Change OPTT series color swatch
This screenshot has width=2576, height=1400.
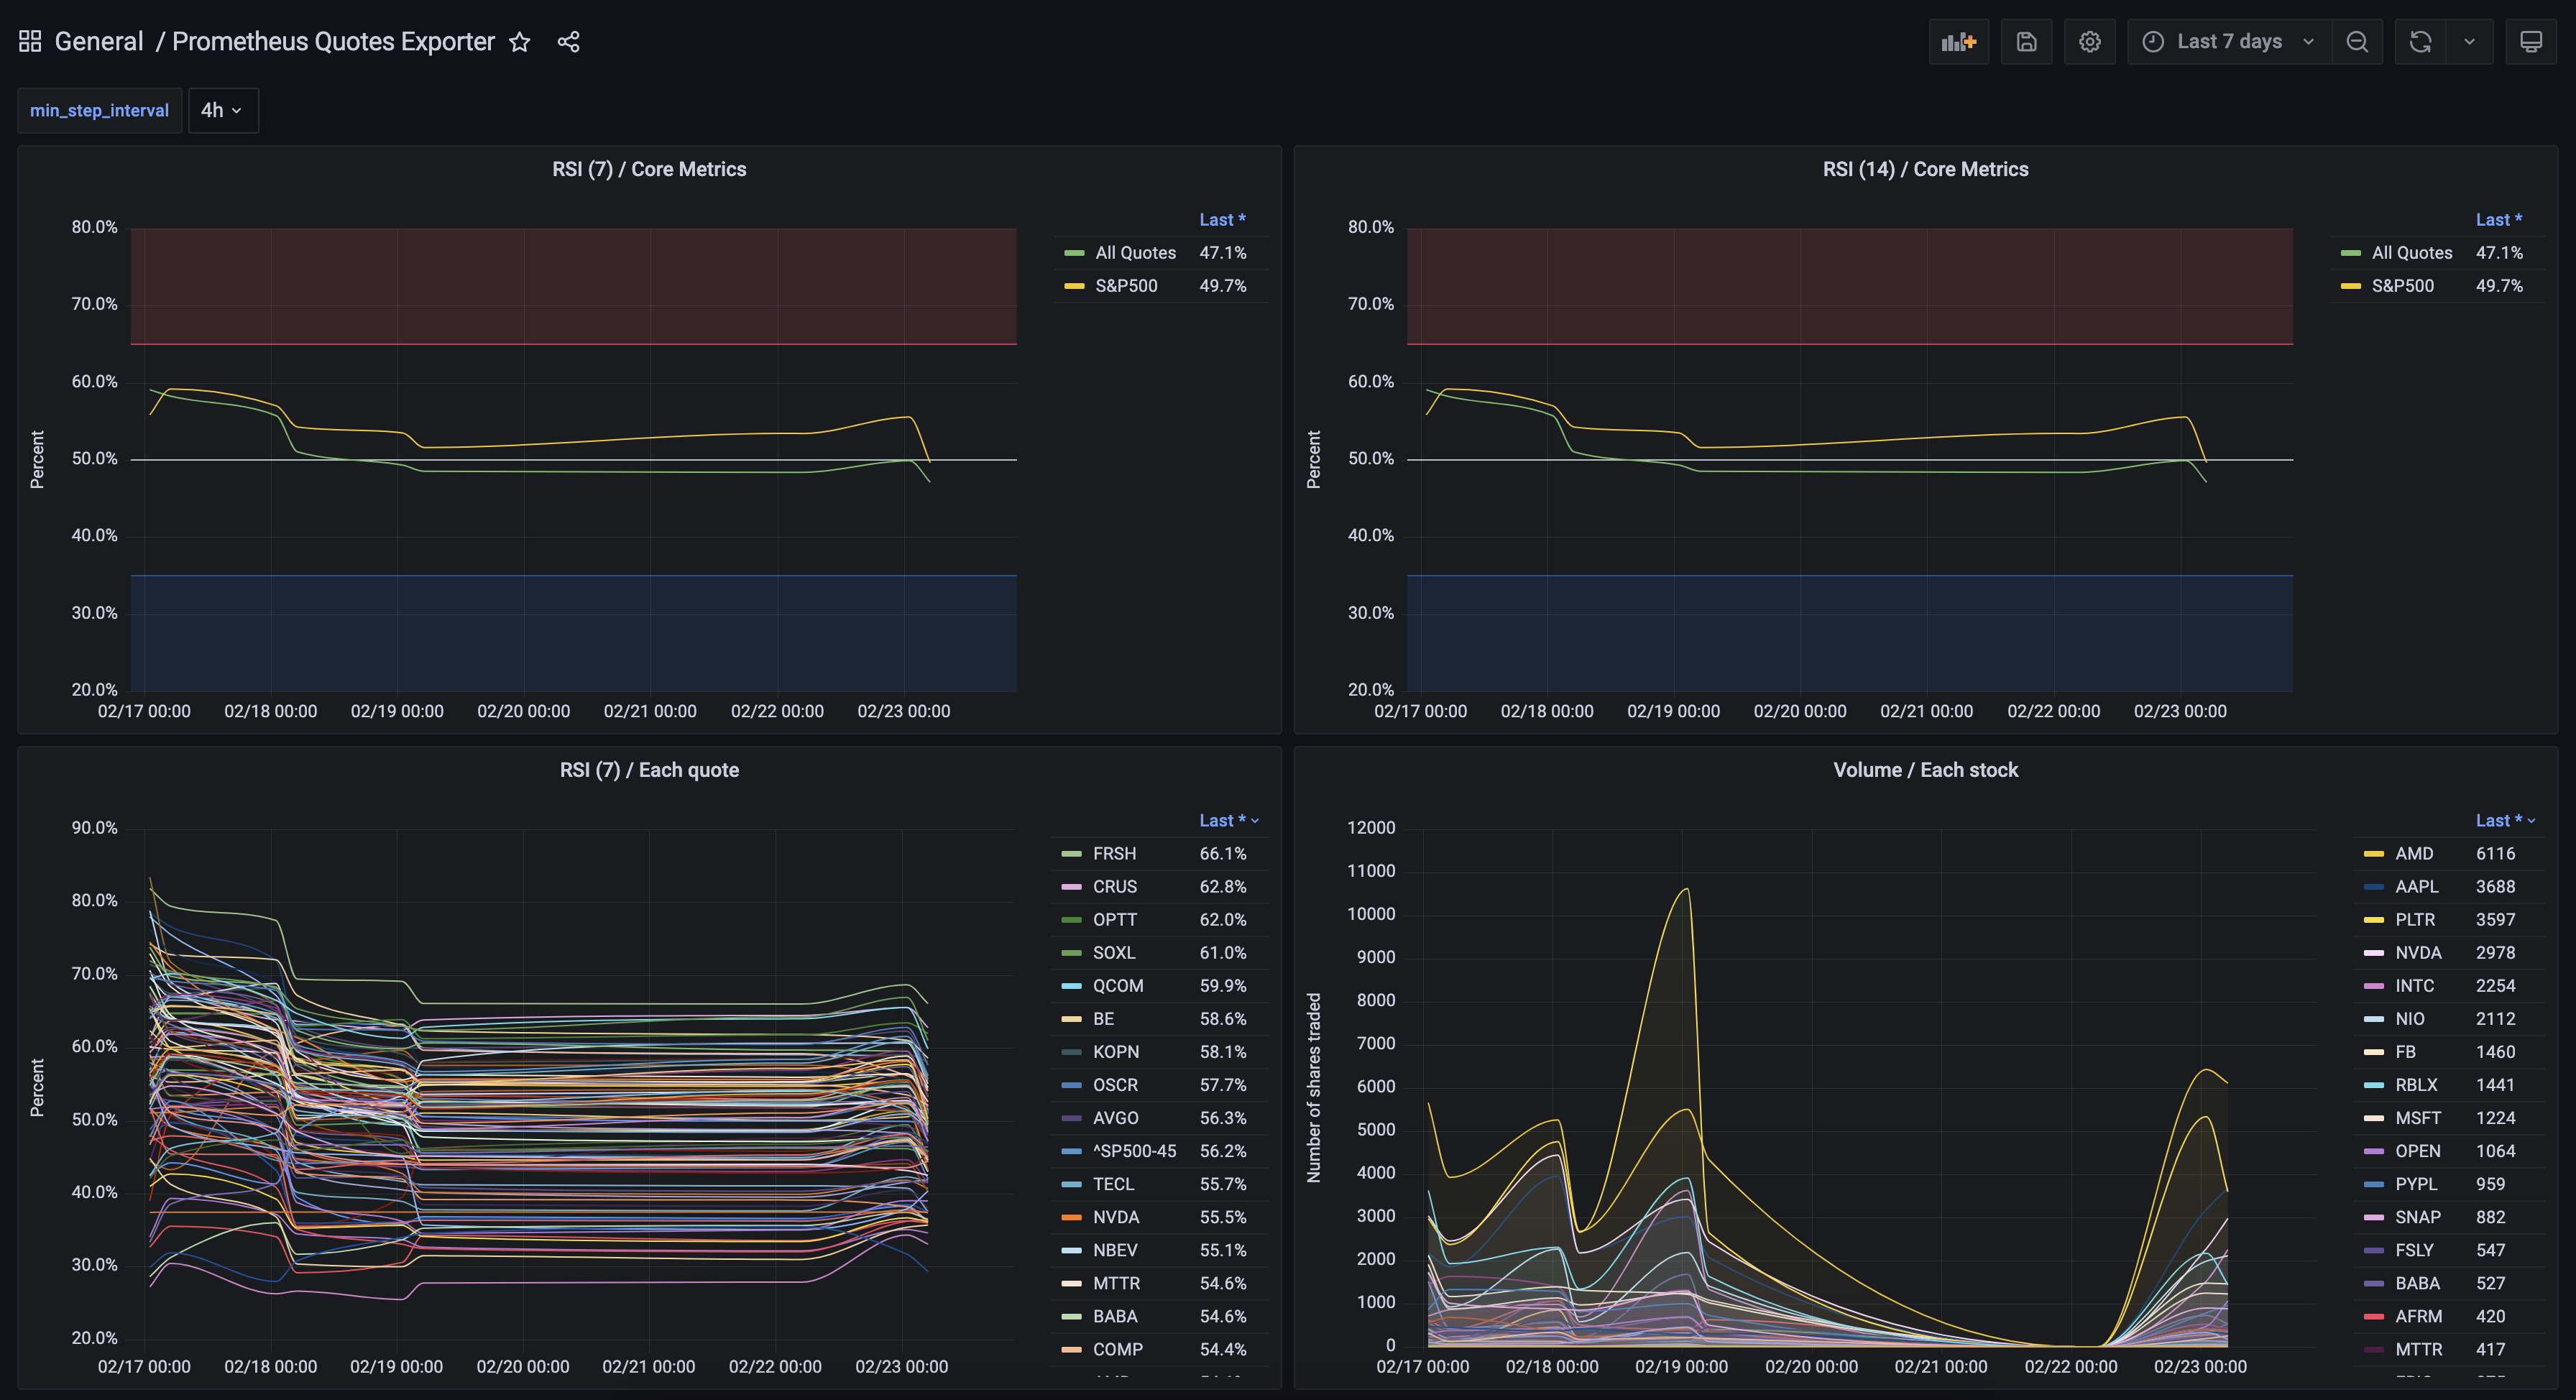point(1071,920)
